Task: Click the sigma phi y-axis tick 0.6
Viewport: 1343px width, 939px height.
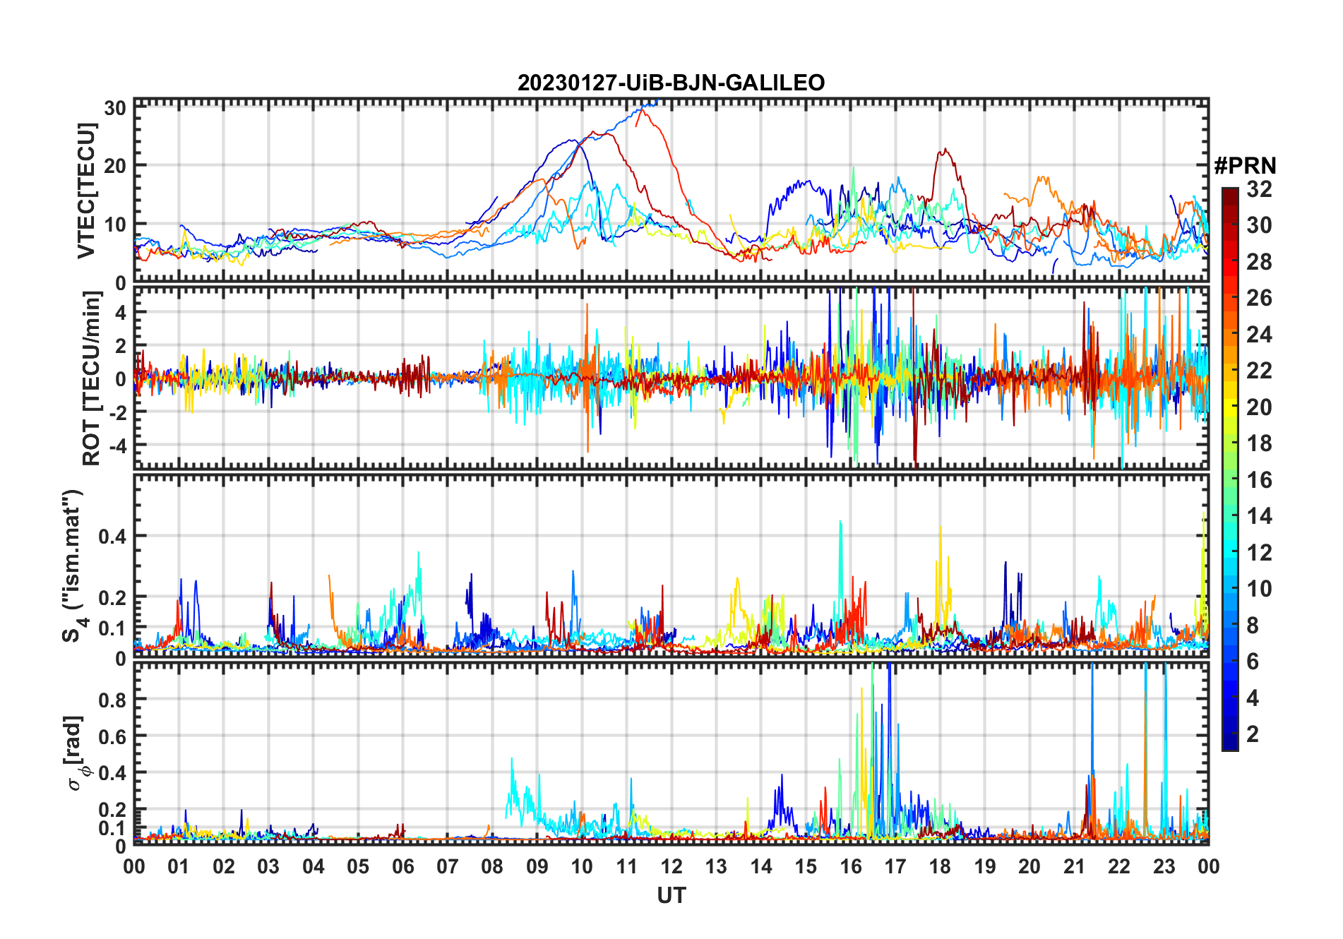Action: pos(112,736)
